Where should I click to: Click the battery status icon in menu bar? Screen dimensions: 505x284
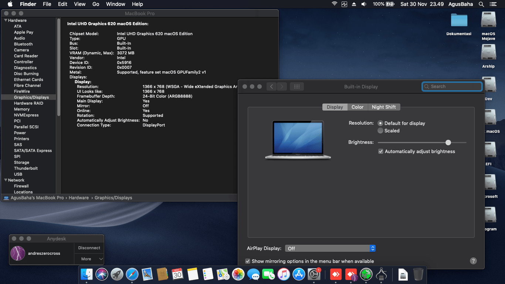pyautogui.click(x=390, y=4)
